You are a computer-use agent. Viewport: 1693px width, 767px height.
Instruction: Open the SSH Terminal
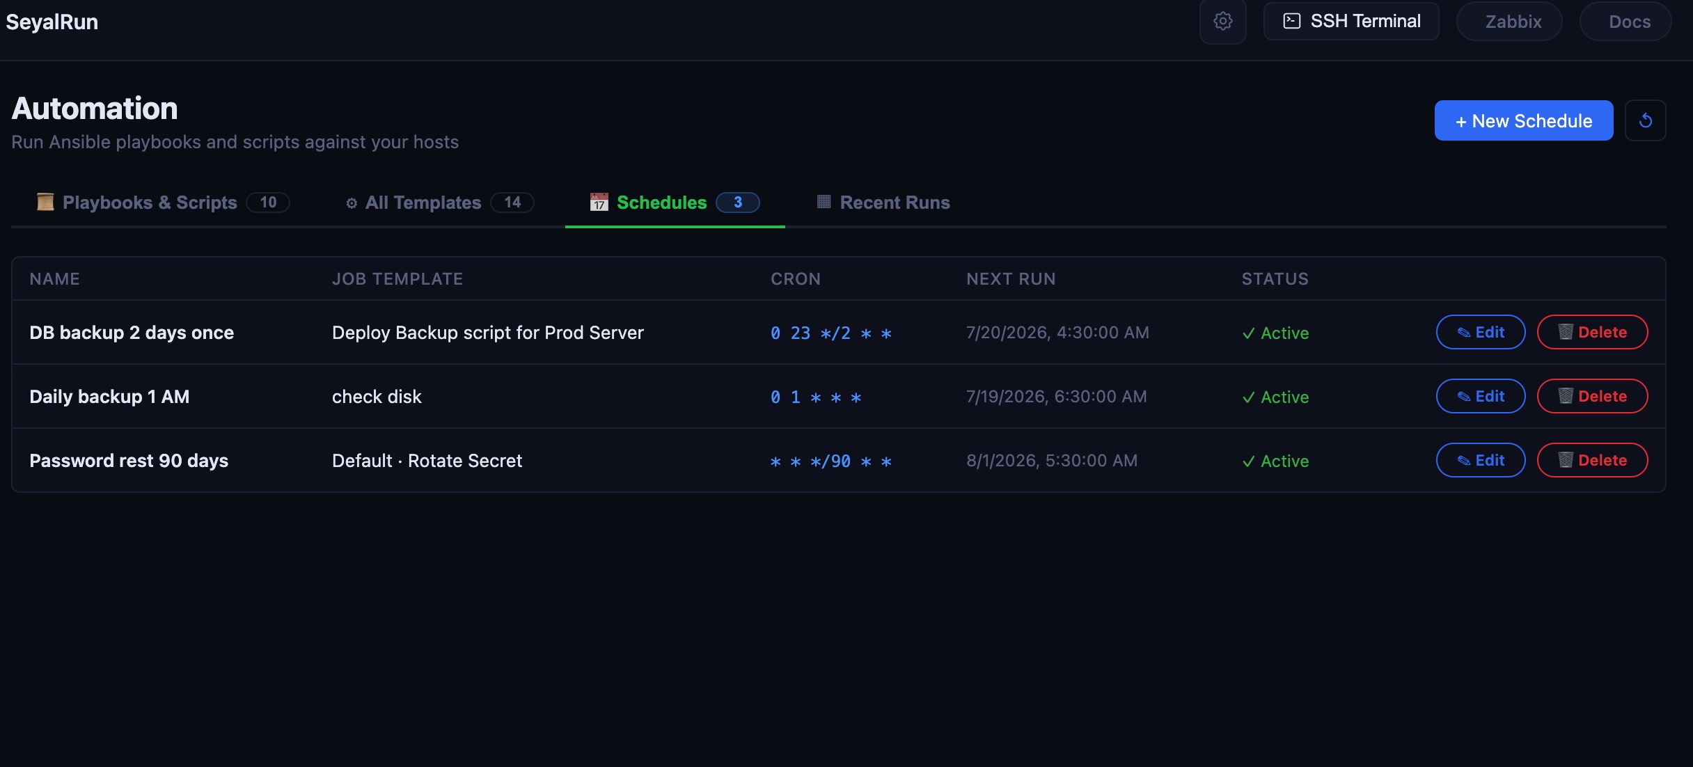(1351, 22)
